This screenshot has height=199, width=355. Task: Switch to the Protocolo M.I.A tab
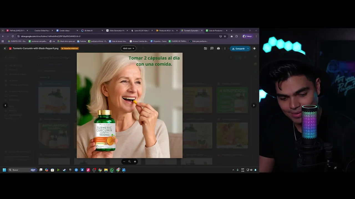[166, 31]
